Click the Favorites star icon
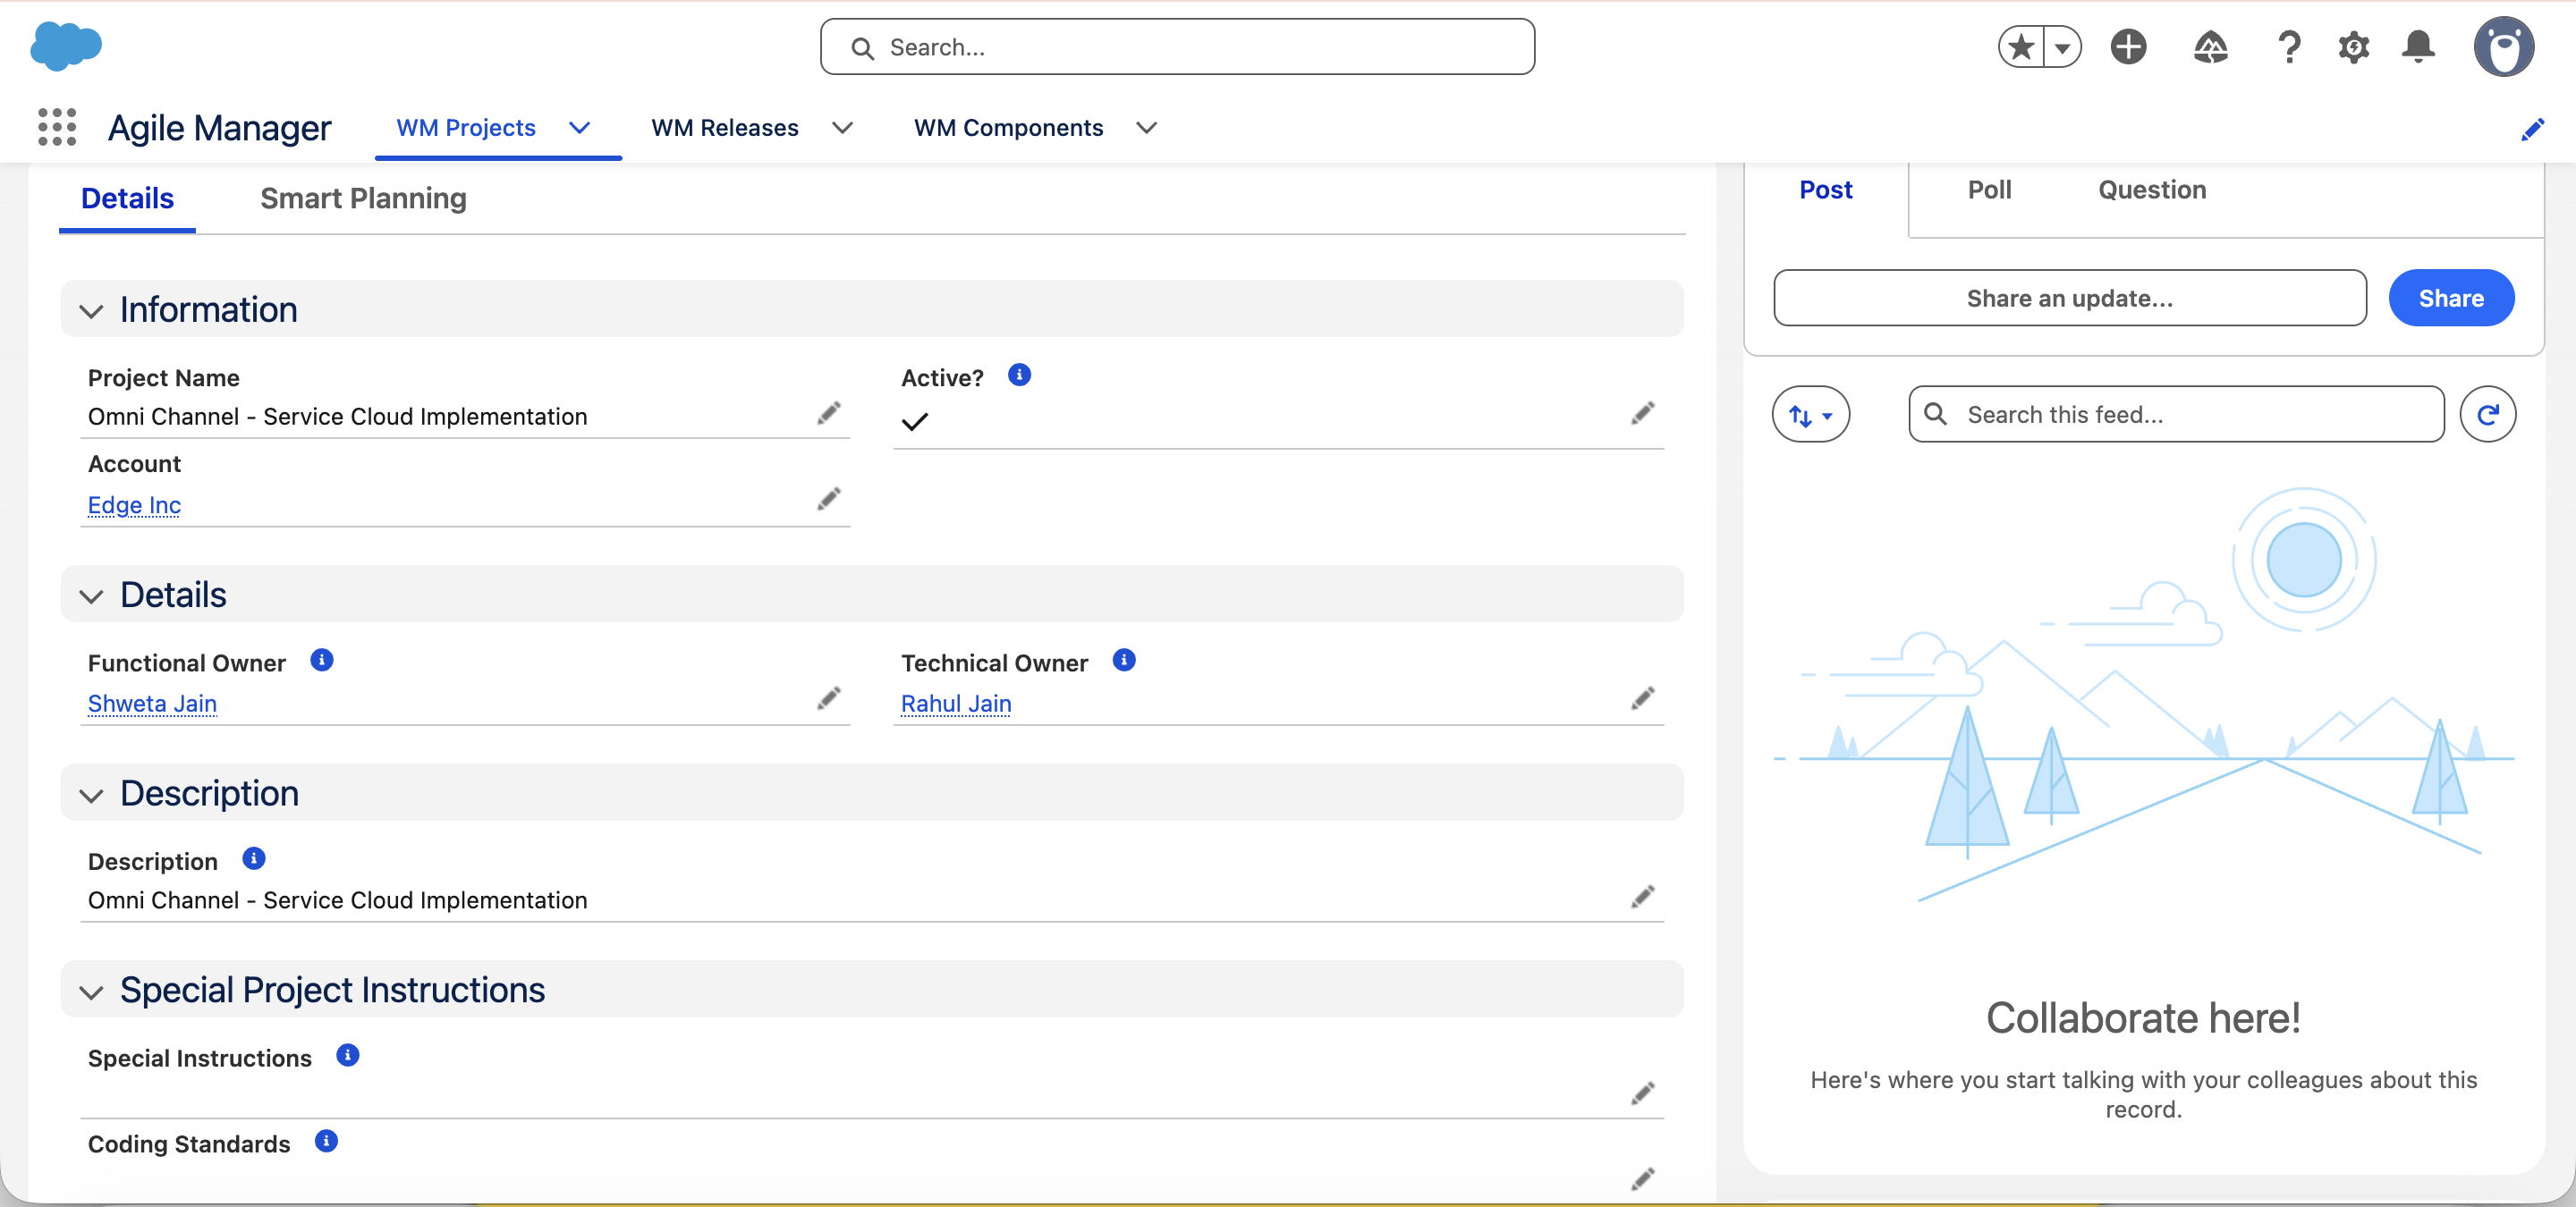This screenshot has height=1207, width=2576. (2021, 47)
